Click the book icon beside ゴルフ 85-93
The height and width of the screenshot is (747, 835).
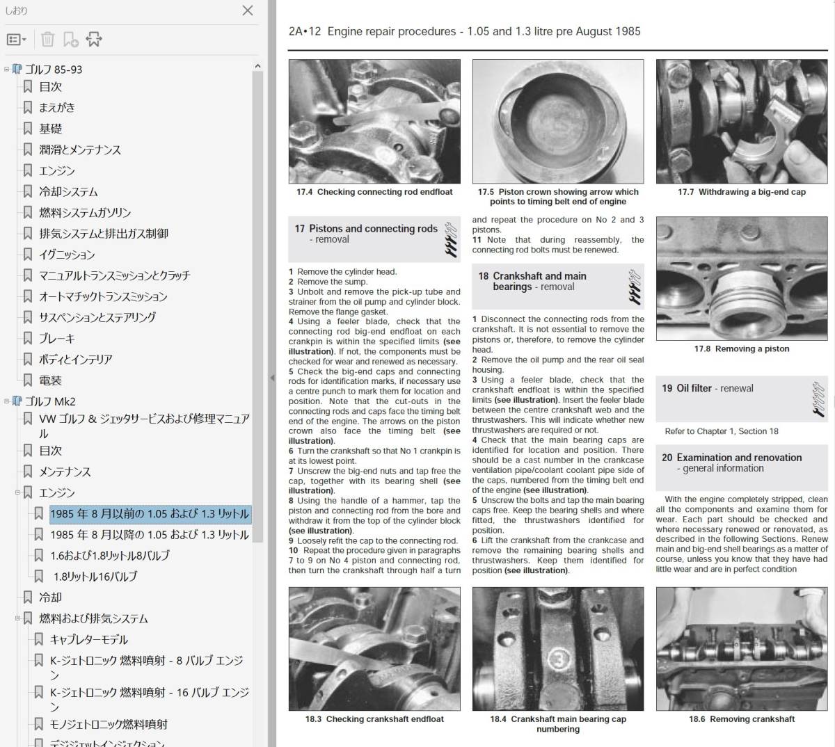pos(17,69)
